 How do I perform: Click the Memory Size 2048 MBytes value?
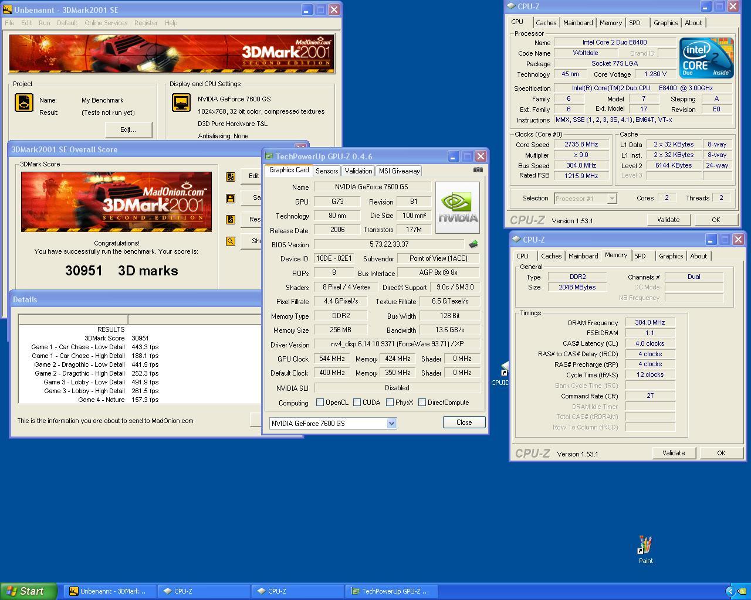coord(577,287)
